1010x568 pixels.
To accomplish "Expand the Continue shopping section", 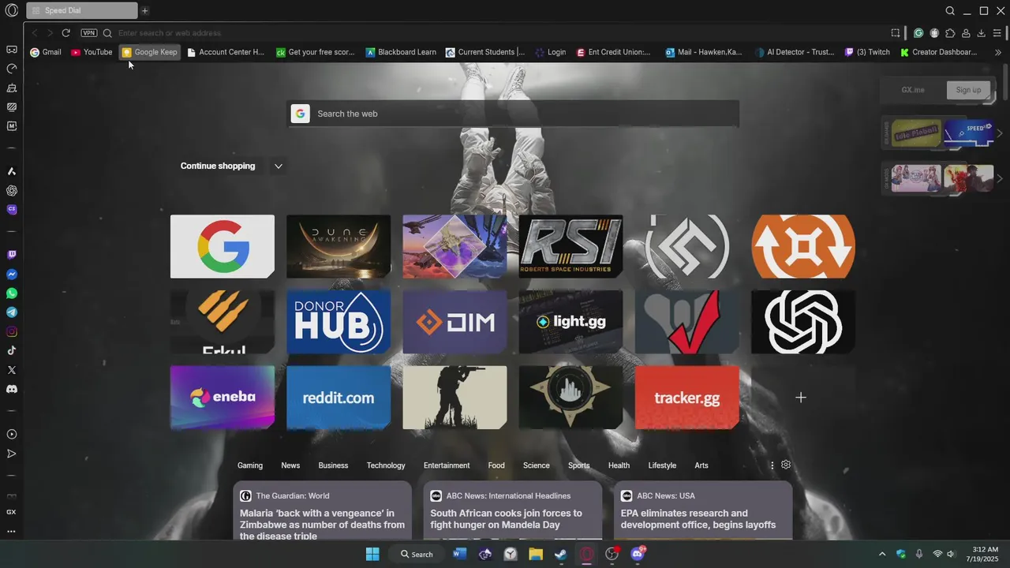I will point(278,166).
